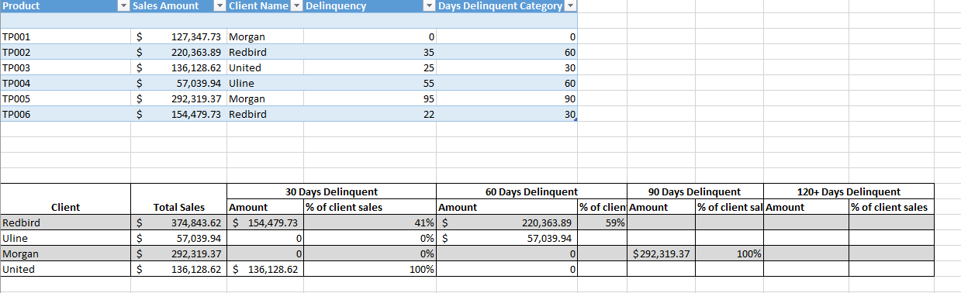Screen dimensions: 961x293
Task: Select cell TP003
Action: click(65, 67)
